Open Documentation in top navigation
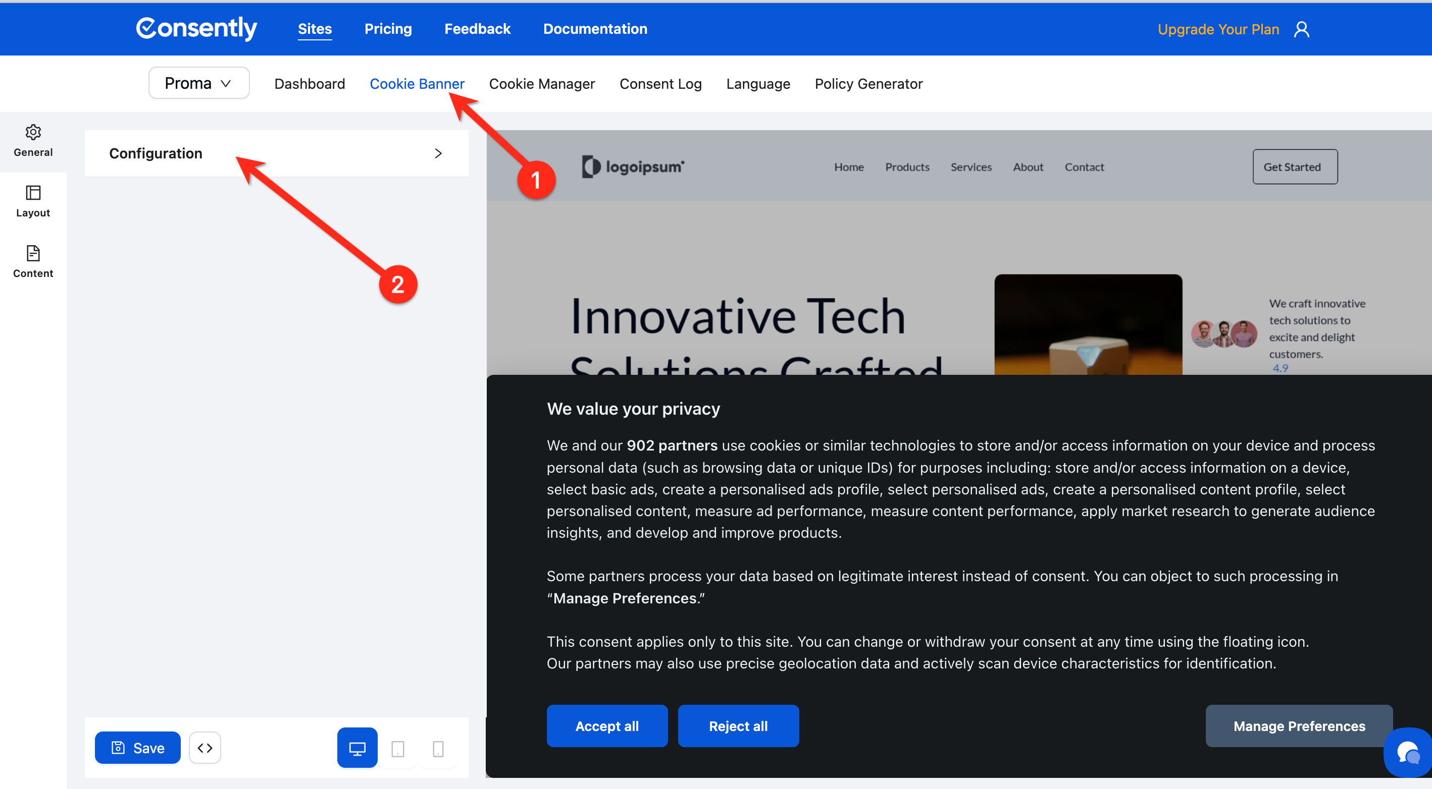1432x789 pixels. coord(595,29)
